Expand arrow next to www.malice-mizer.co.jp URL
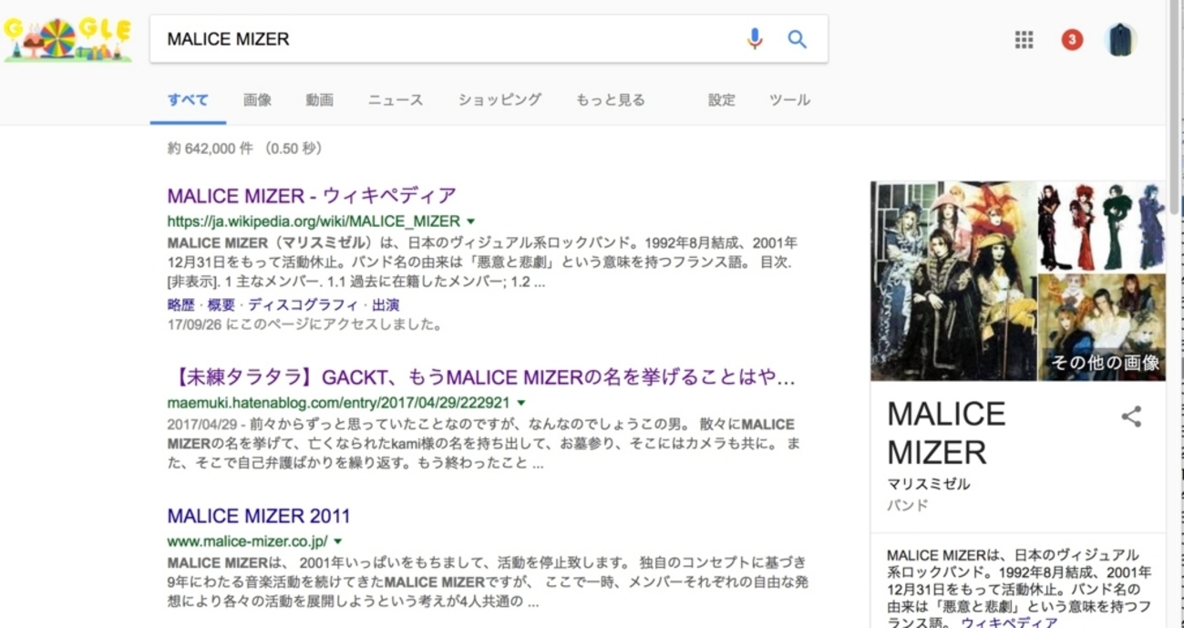Image resolution: width=1184 pixels, height=628 pixels. pyautogui.click(x=338, y=541)
